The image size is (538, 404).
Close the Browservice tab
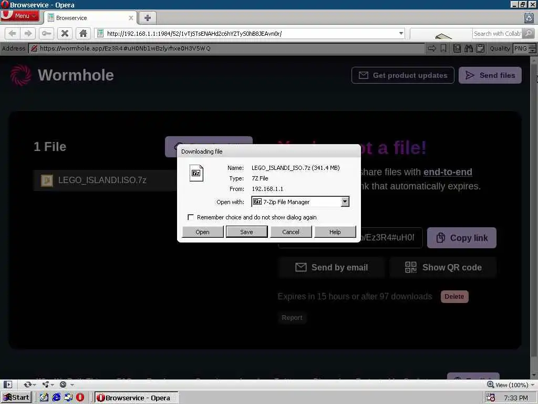click(x=131, y=18)
